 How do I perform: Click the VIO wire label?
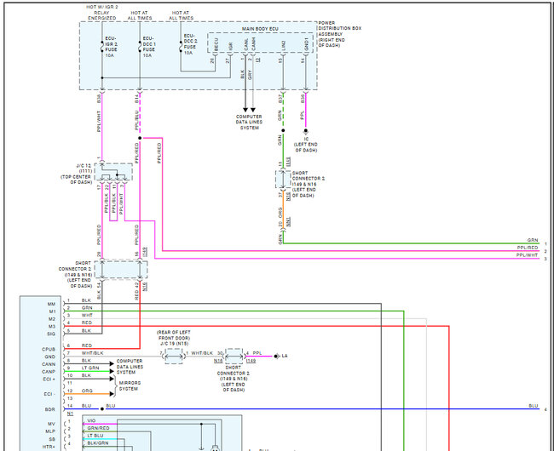tap(91, 420)
